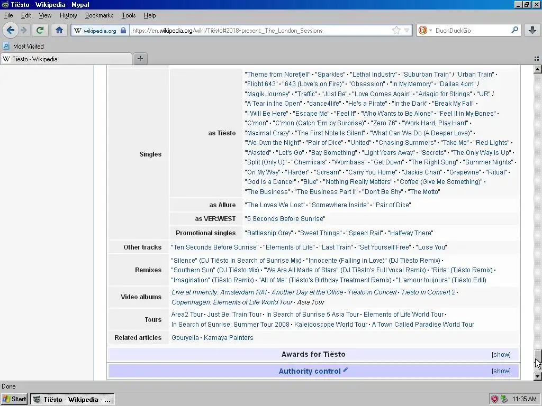Open Live at Innercity: Amsterdam RAI link
542x406 pixels.
click(219, 292)
